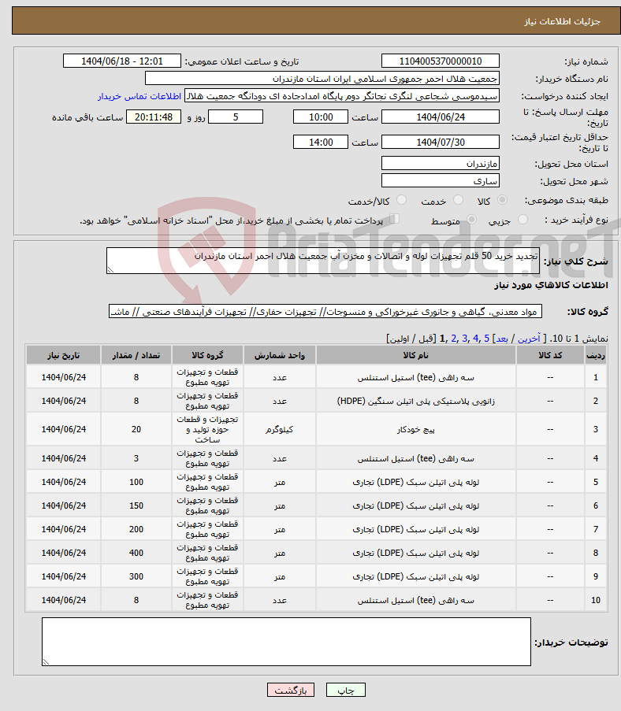Viewport: 621px width, 711px height.
Task: Click the تاریخ نیاز column header
Action: coord(64,355)
